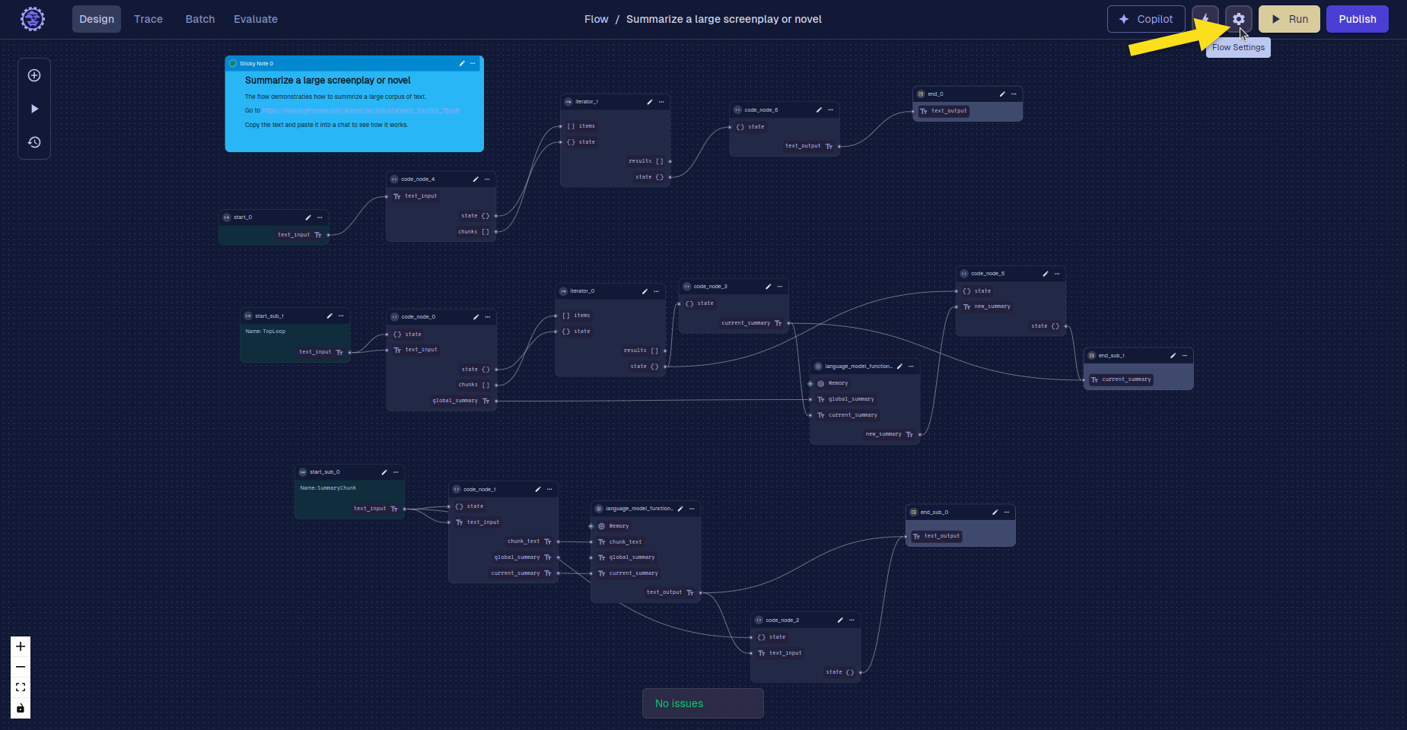Switch to the Design tab

pos(97,19)
